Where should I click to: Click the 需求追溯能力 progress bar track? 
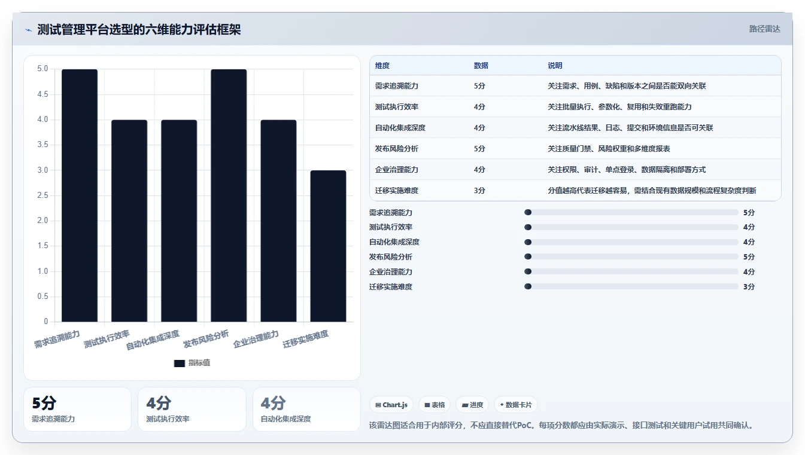click(631, 212)
